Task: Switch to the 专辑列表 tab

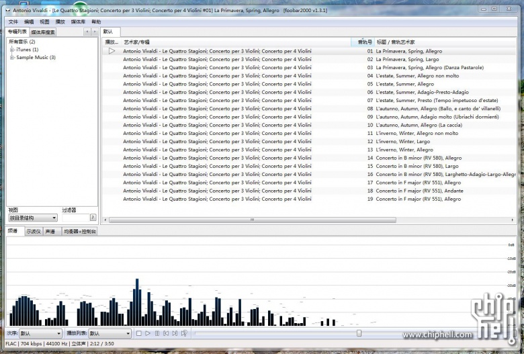Action: point(17,32)
